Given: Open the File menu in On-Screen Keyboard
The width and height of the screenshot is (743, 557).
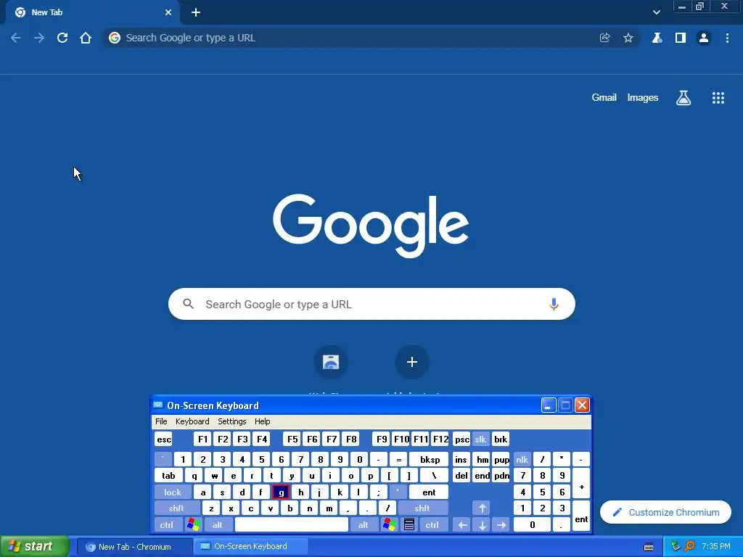Looking at the screenshot, I should click(161, 421).
